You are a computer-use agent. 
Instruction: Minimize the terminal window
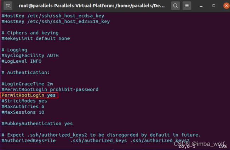[201, 6]
